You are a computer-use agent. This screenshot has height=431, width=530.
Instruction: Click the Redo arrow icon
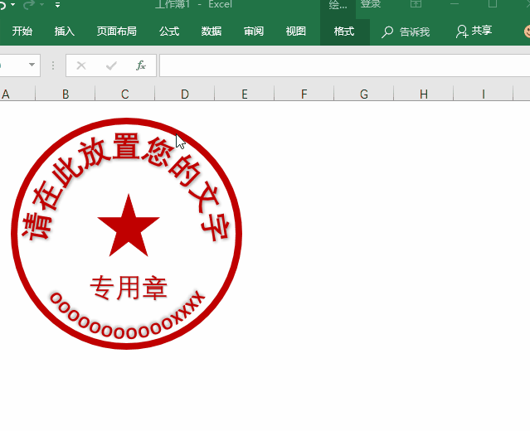coord(29,5)
